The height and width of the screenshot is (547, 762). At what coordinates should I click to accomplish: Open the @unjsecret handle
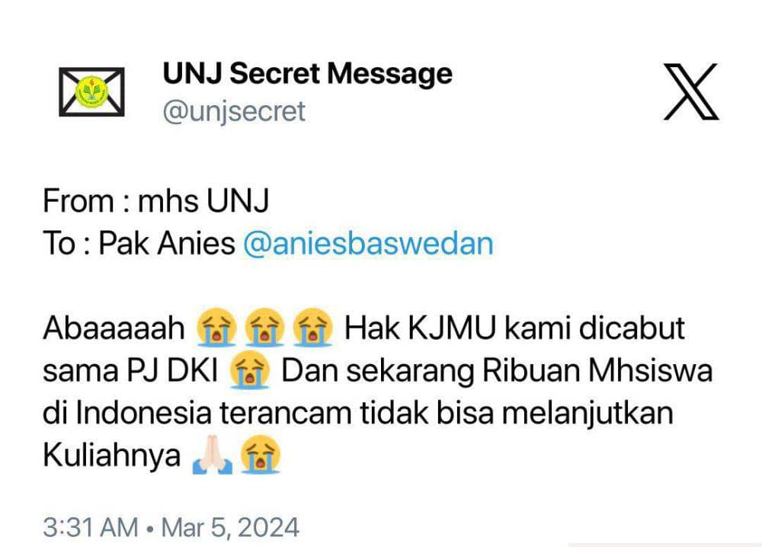coord(234,112)
